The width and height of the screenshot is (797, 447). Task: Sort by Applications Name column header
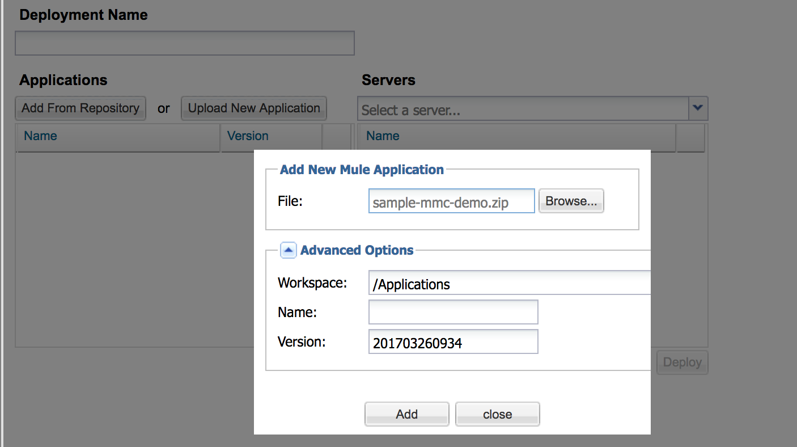pos(117,137)
